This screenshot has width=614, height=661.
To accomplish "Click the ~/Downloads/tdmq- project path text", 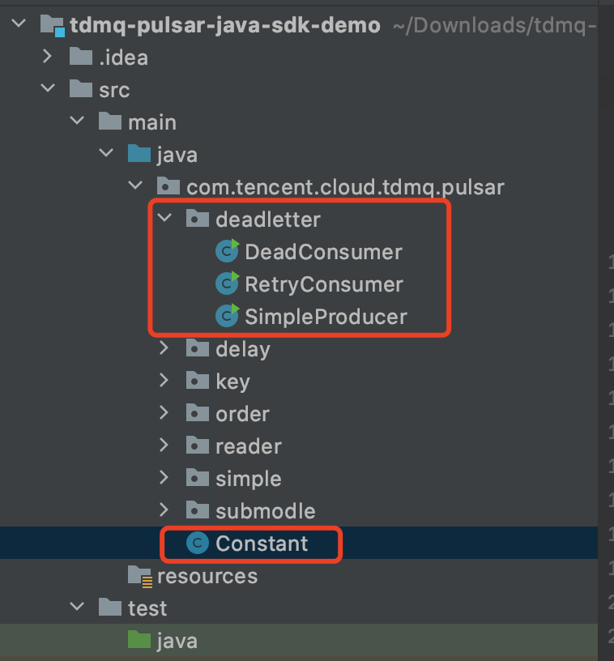I will [x=494, y=26].
